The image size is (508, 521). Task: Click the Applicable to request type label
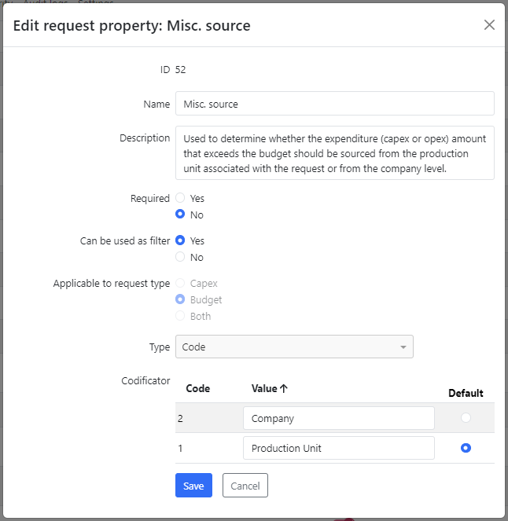pos(112,284)
